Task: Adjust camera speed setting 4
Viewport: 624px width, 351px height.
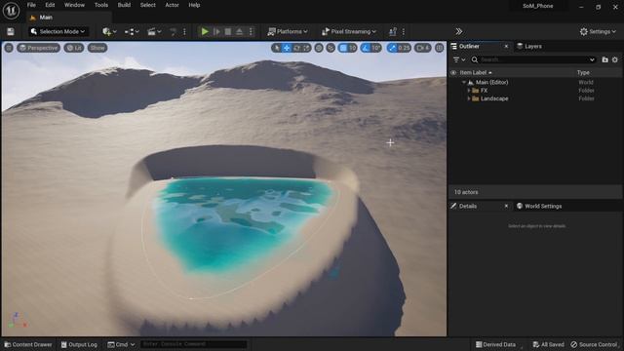Action: [x=422, y=48]
